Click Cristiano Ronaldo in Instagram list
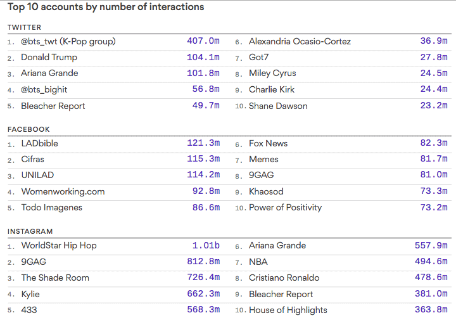The height and width of the screenshot is (320, 456). 284,278
